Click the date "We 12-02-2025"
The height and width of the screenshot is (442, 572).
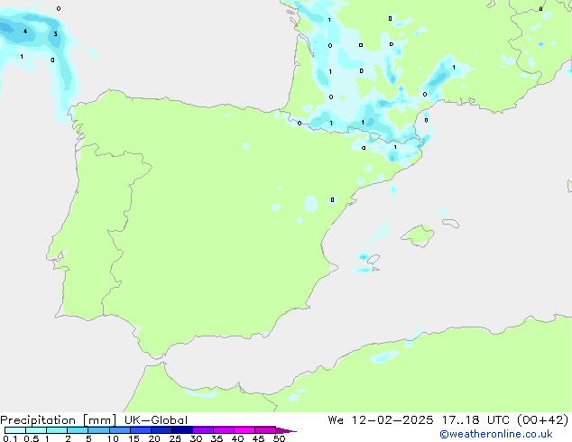(381, 420)
